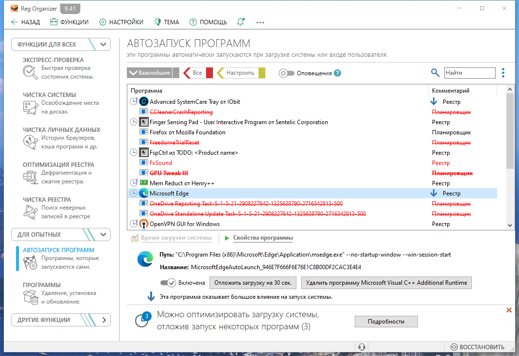Image resolution: width=519 pixels, height=356 pixels.
Task: Click the optimization clock badge icon
Action: click(143, 319)
